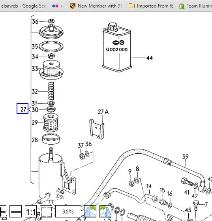Zoom out with the minus button
212x221 pixels.
tap(16, 211)
